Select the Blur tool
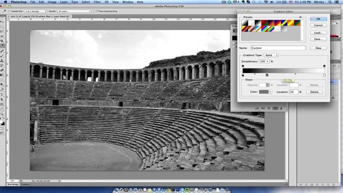 coord(2,80)
